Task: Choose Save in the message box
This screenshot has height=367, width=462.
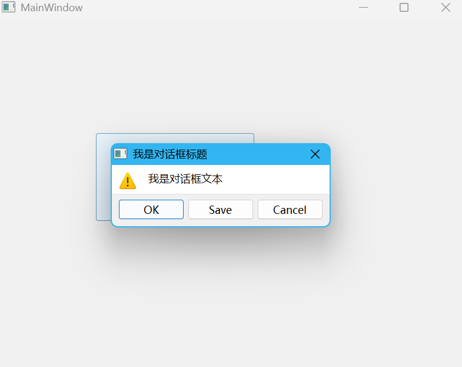Action: (x=220, y=210)
